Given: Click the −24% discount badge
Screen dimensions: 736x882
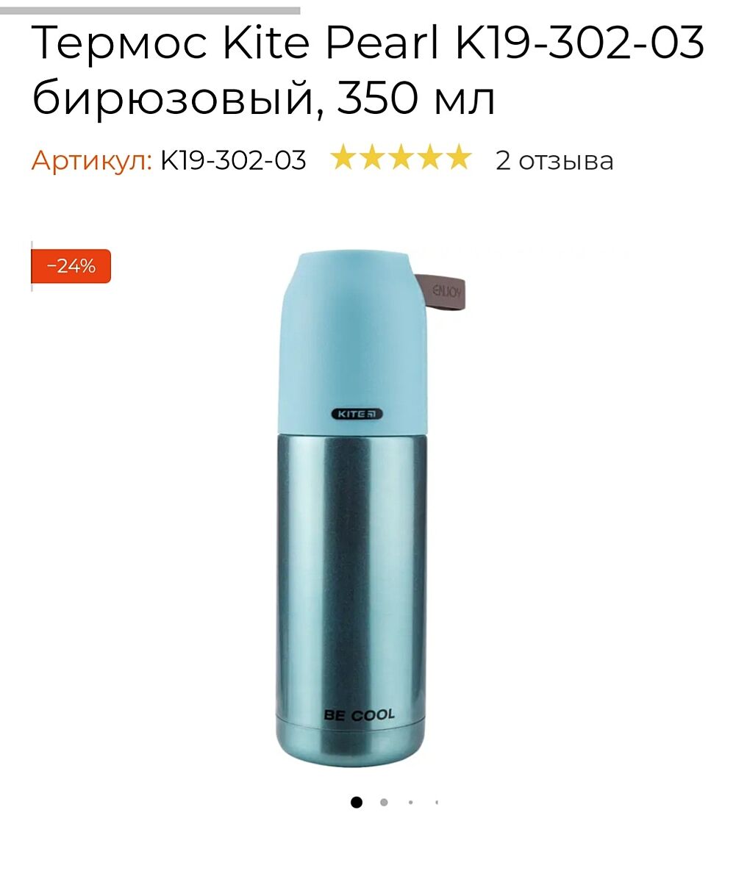Looking at the screenshot, I should coord(71,266).
